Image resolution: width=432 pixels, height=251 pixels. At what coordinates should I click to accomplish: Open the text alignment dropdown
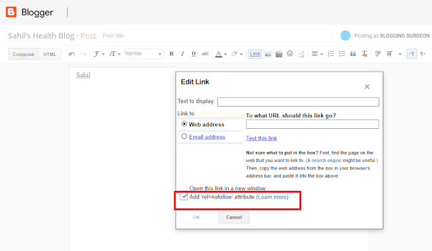pyautogui.click(x=317, y=54)
